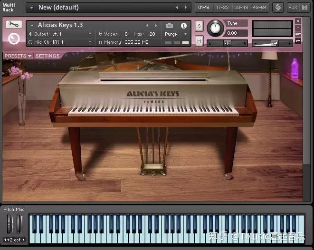Click the pitch bend wheel
Screen dimensions: 314x250
(9, 224)
